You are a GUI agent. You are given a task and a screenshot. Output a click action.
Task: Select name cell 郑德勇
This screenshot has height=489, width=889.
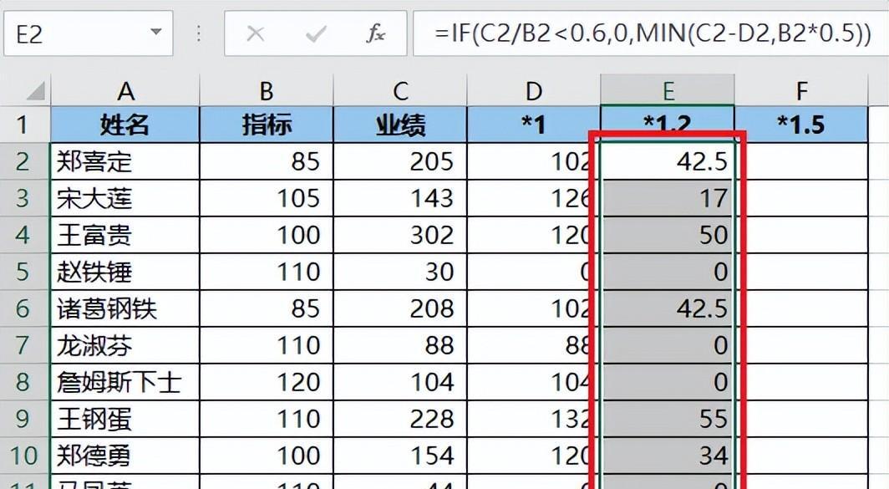point(125,456)
